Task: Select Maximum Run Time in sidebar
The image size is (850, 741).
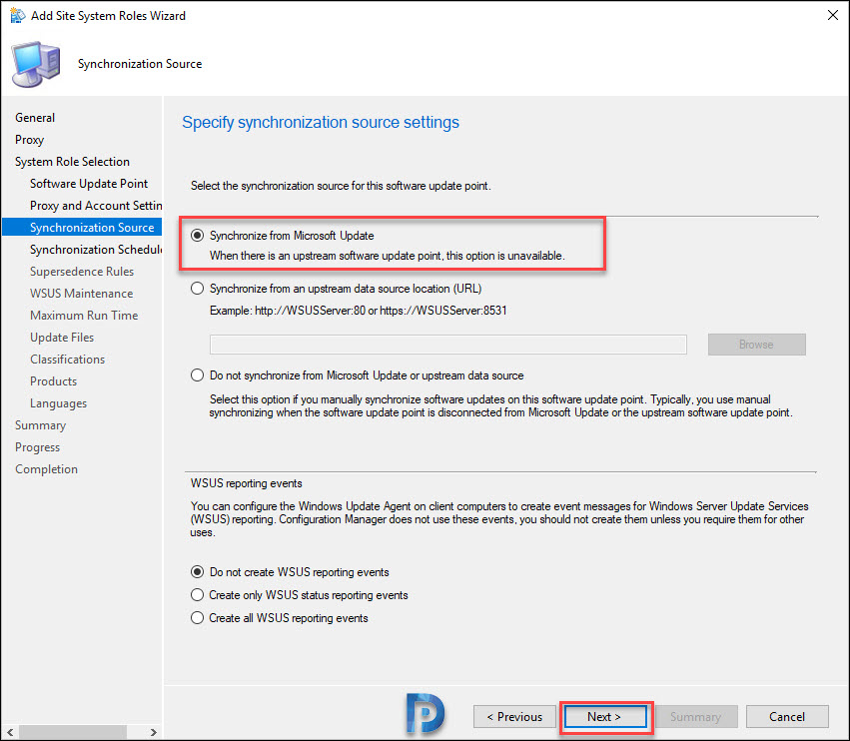Action: [x=84, y=316]
